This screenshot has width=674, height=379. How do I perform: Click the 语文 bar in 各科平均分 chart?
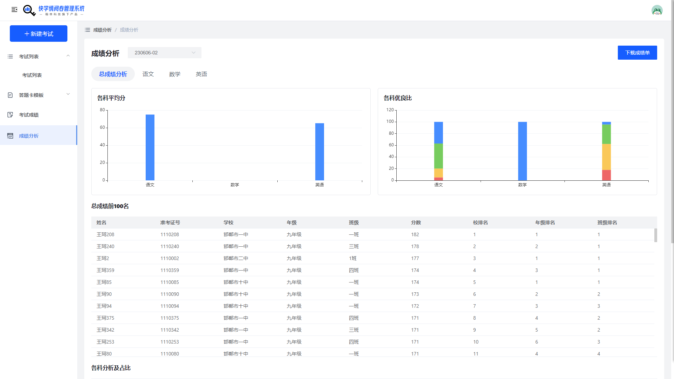point(150,147)
